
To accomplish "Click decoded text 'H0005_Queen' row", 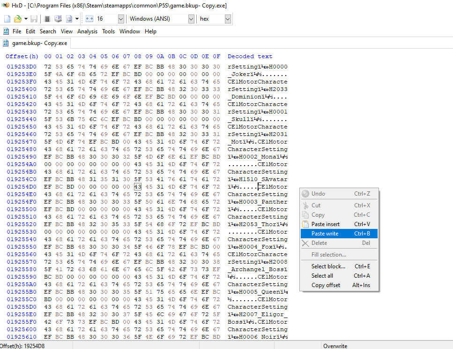I will pos(257,292).
